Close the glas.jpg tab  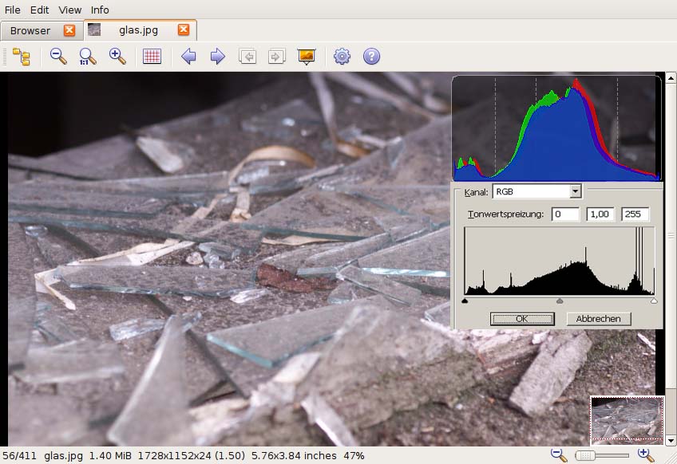[x=184, y=29]
